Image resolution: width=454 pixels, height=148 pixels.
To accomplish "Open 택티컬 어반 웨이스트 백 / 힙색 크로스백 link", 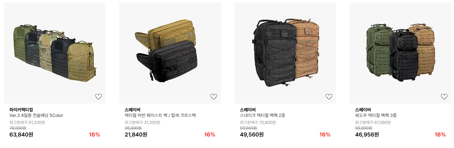I will pos(160,116).
